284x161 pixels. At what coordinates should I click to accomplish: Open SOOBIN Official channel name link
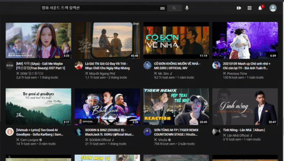click(x=100, y=140)
